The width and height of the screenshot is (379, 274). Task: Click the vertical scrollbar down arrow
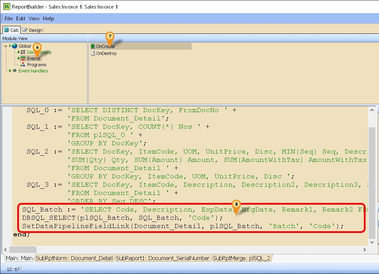[x=372, y=242]
